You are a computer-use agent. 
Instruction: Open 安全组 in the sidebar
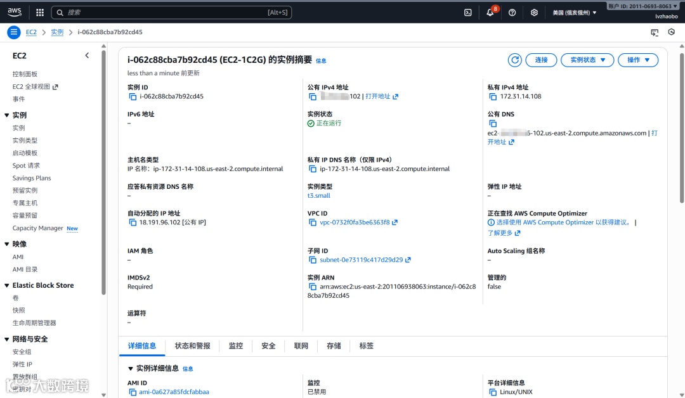click(x=22, y=352)
